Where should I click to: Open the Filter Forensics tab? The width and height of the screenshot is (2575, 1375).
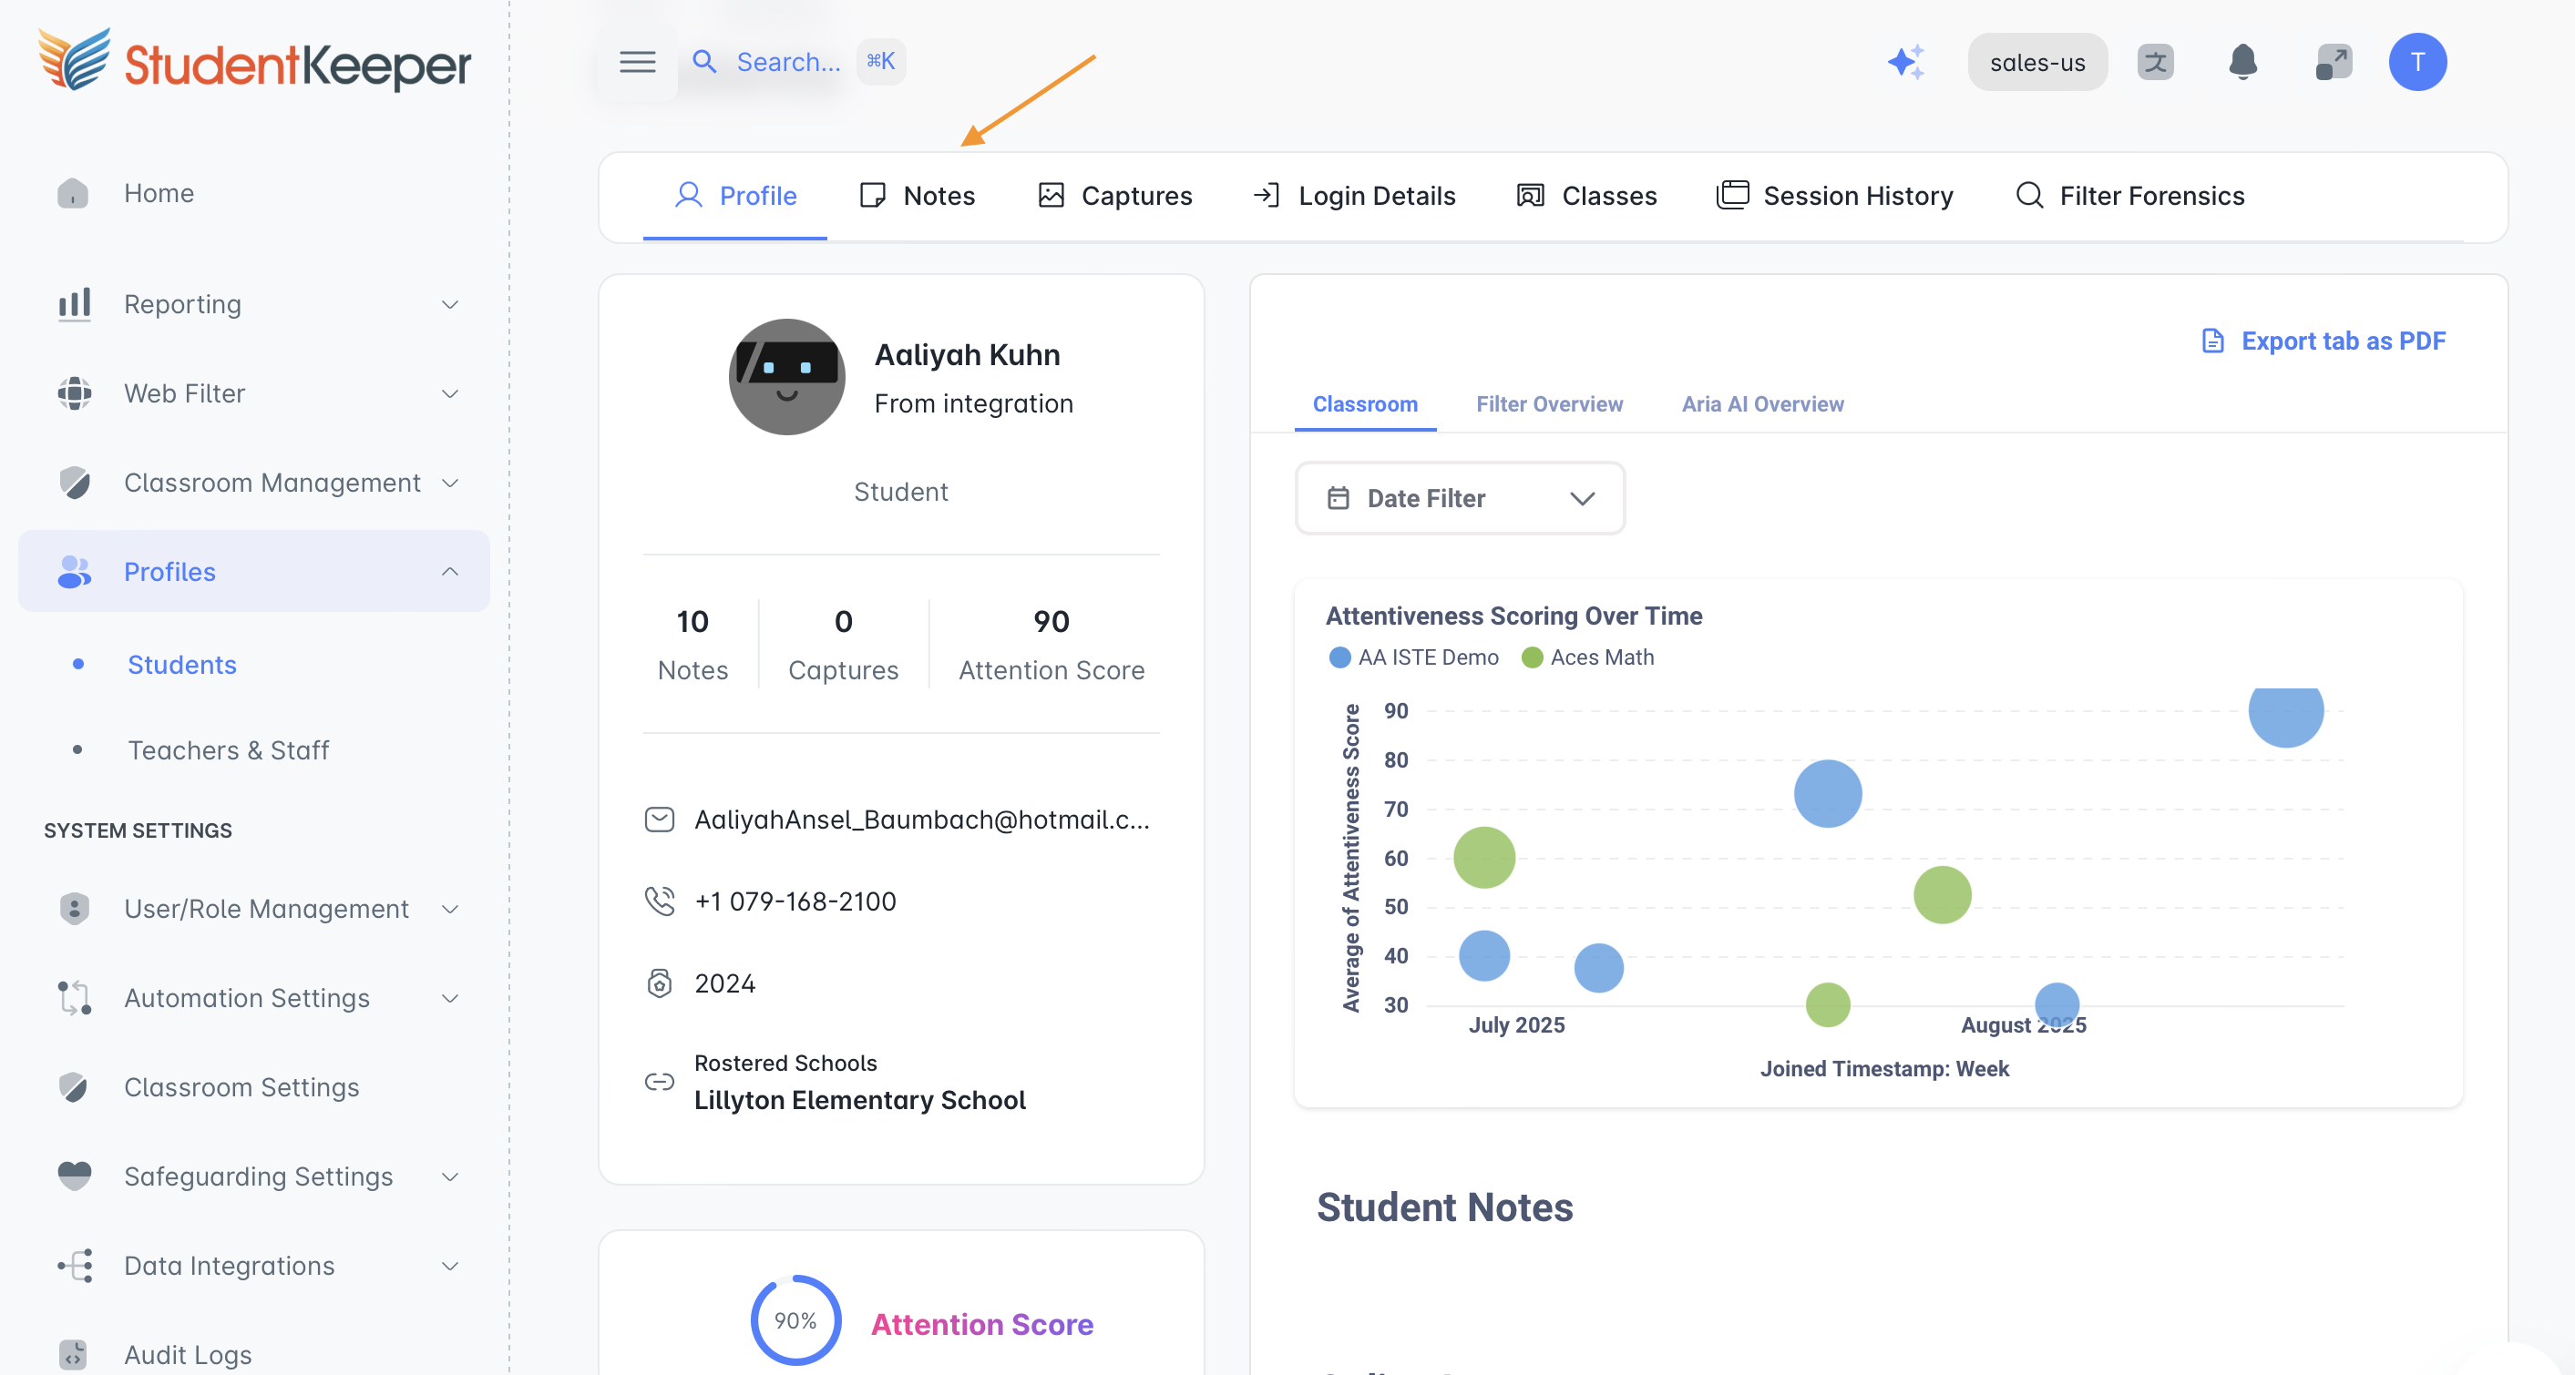click(x=2129, y=195)
